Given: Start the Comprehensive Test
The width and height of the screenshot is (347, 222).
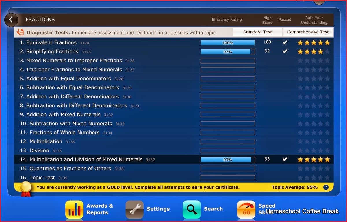Looking at the screenshot, I should tap(308, 32).
